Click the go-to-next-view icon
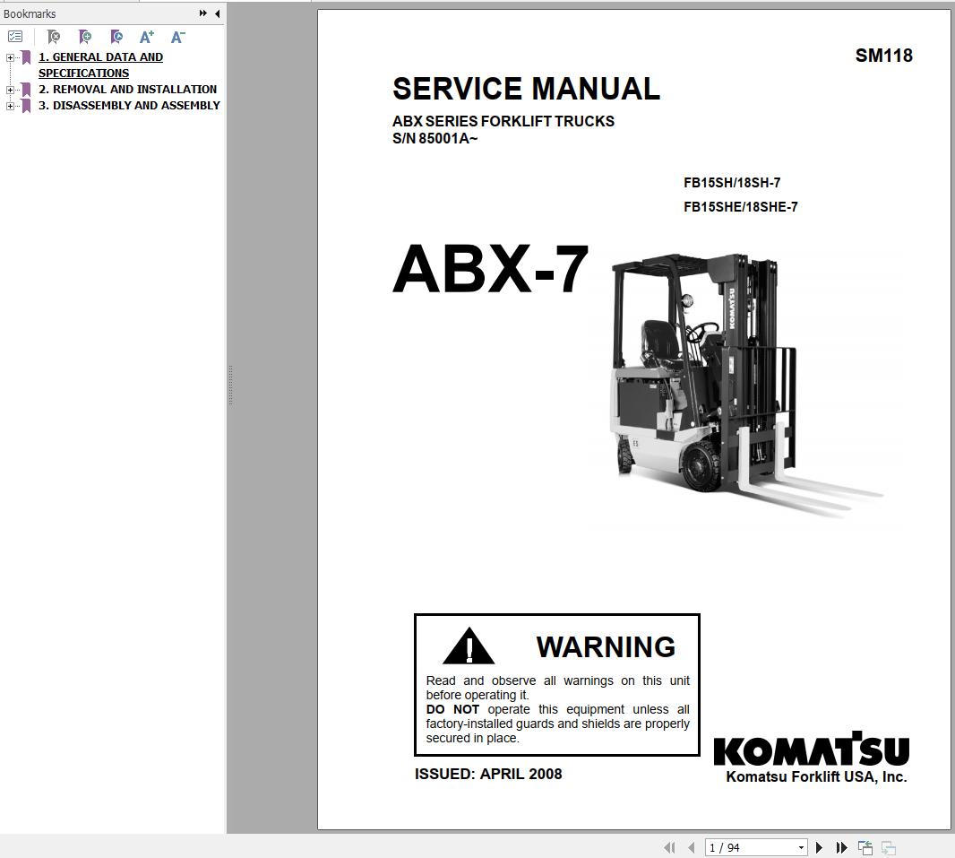The image size is (955, 858). click(888, 846)
